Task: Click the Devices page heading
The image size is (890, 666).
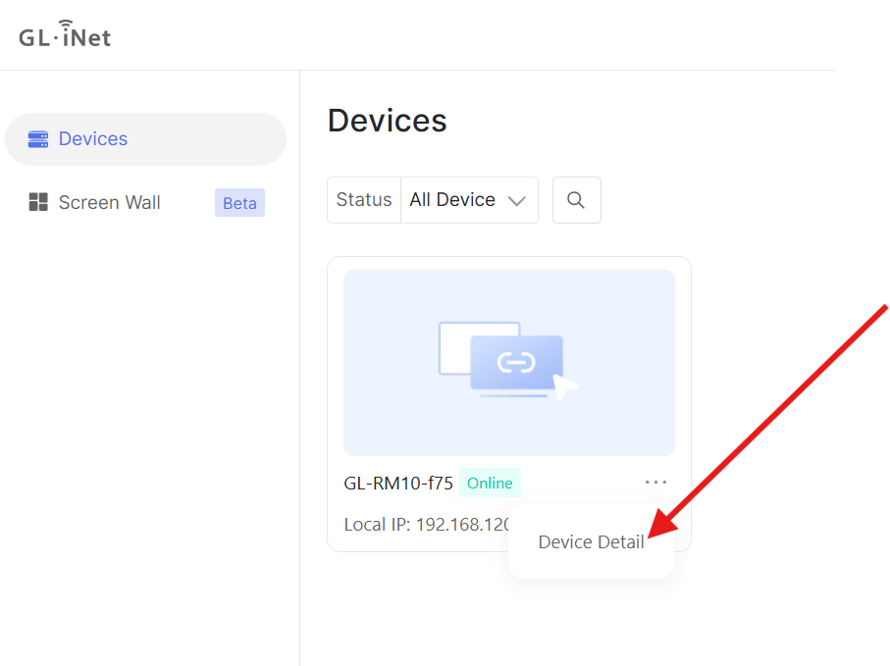Action: pyautogui.click(x=387, y=121)
